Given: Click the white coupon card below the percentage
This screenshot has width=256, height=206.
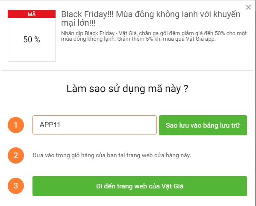Looking at the screenshot, I should tap(32, 53).
